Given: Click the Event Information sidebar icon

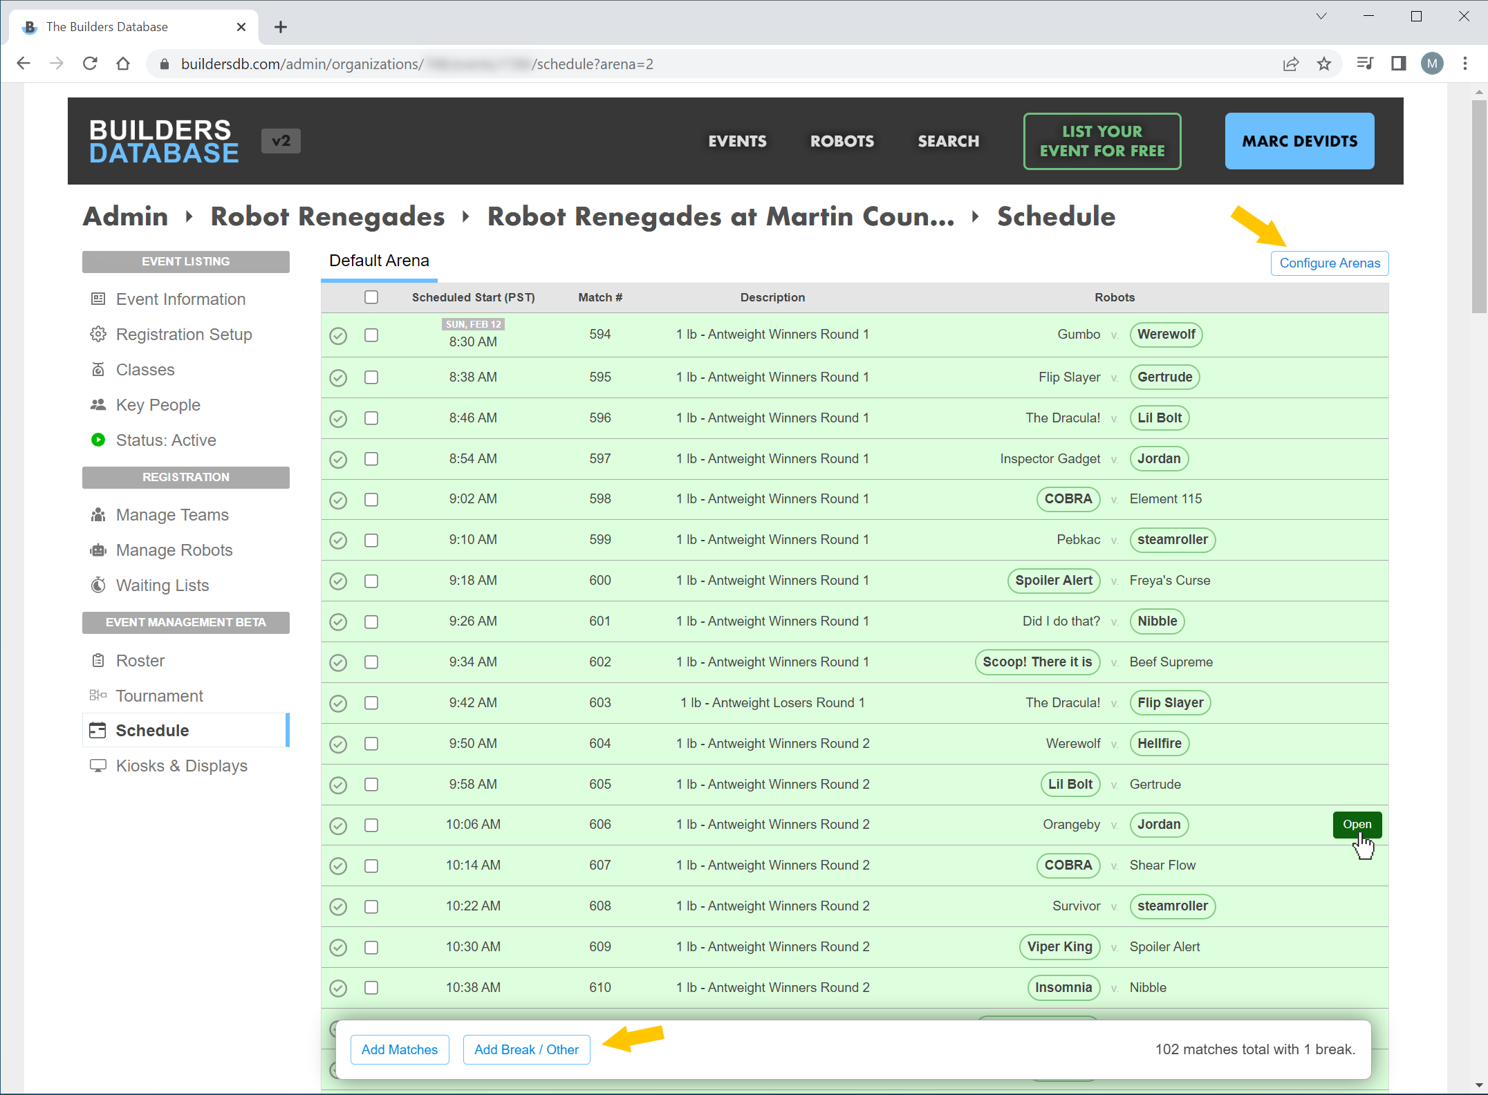Looking at the screenshot, I should tap(98, 299).
